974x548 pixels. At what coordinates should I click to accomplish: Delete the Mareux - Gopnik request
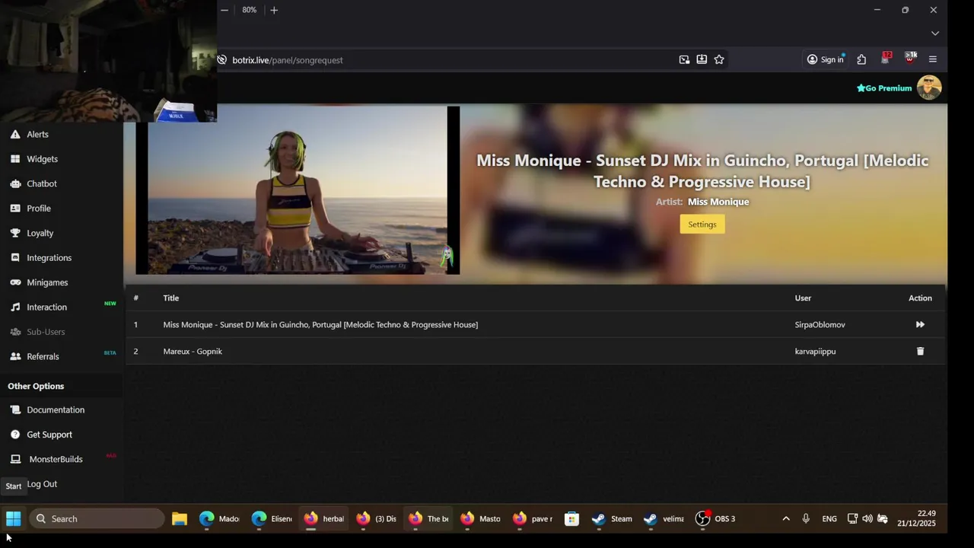pos(920,351)
